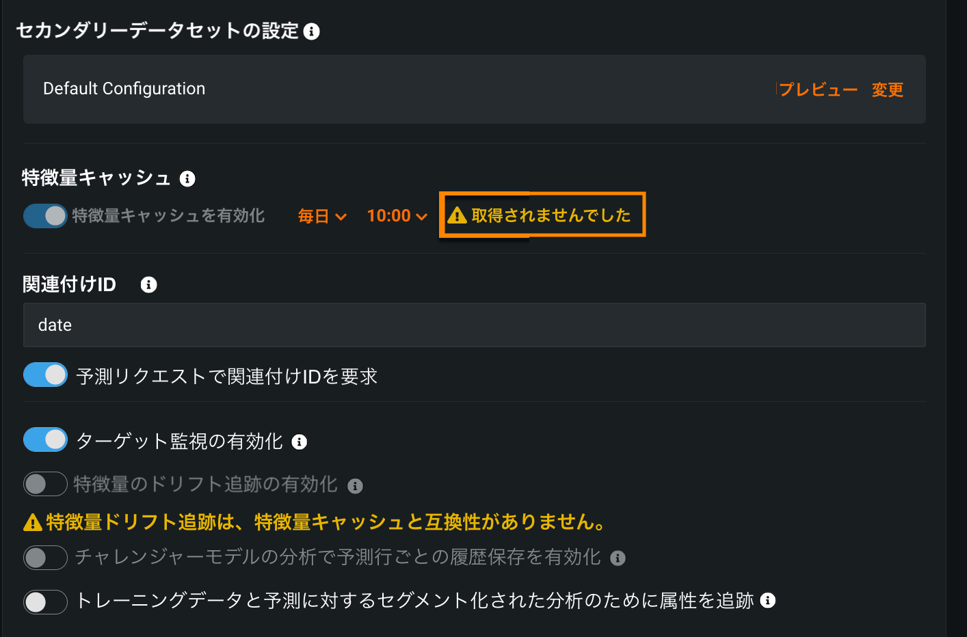Click info icon beside 特徴量のドリフト追跡の有効化
The image size is (967, 637).
(x=355, y=486)
